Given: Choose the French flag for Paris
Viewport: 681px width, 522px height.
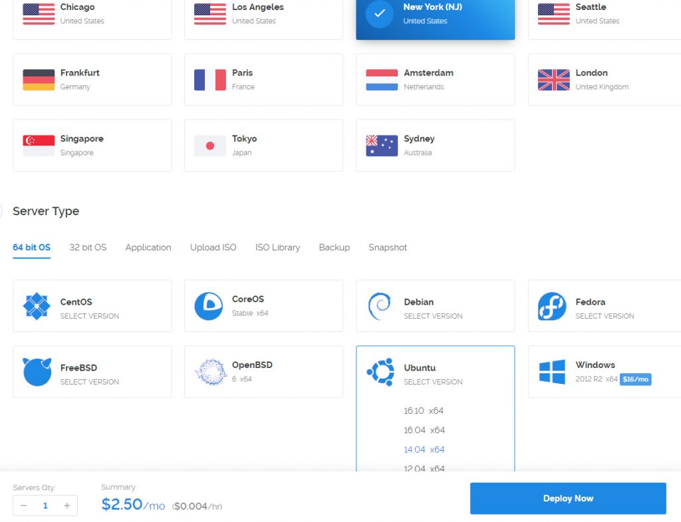Looking at the screenshot, I should [209, 80].
